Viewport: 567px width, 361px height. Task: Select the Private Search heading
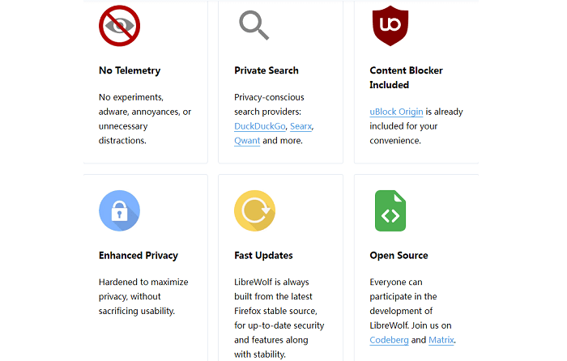[x=266, y=70]
